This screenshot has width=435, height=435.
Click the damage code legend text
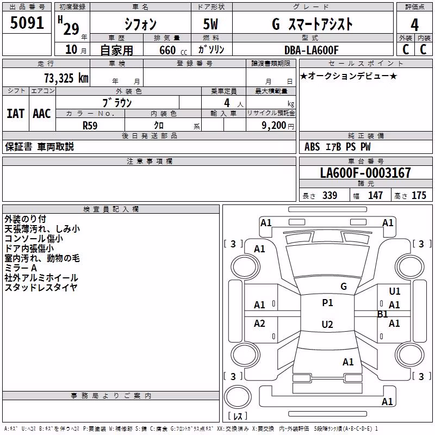pos(191,428)
